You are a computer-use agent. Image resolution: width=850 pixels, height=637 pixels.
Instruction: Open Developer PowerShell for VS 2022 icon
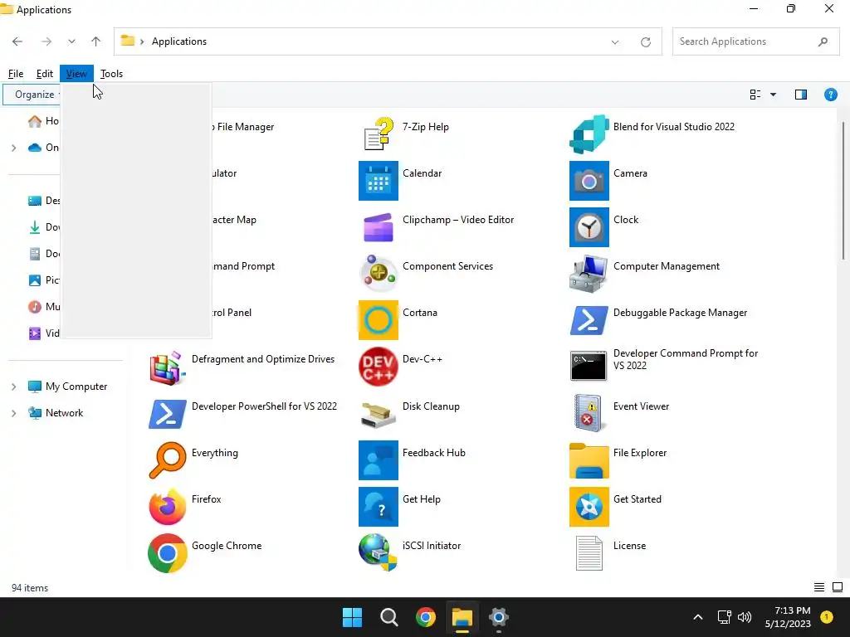click(167, 414)
